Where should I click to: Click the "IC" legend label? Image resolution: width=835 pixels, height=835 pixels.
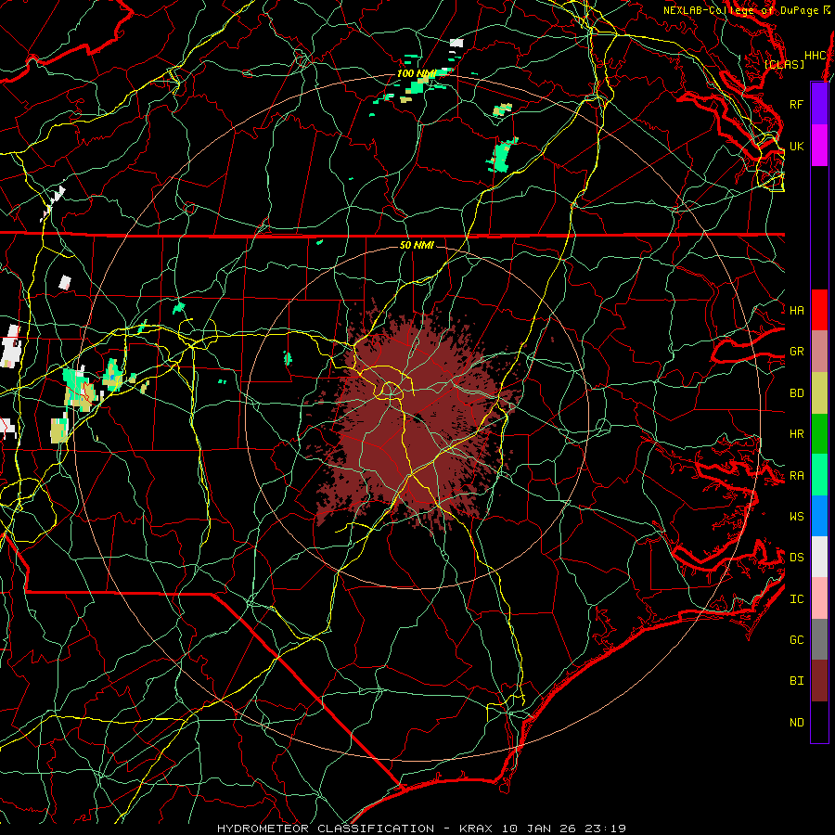pyautogui.click(x=796, y=599)
